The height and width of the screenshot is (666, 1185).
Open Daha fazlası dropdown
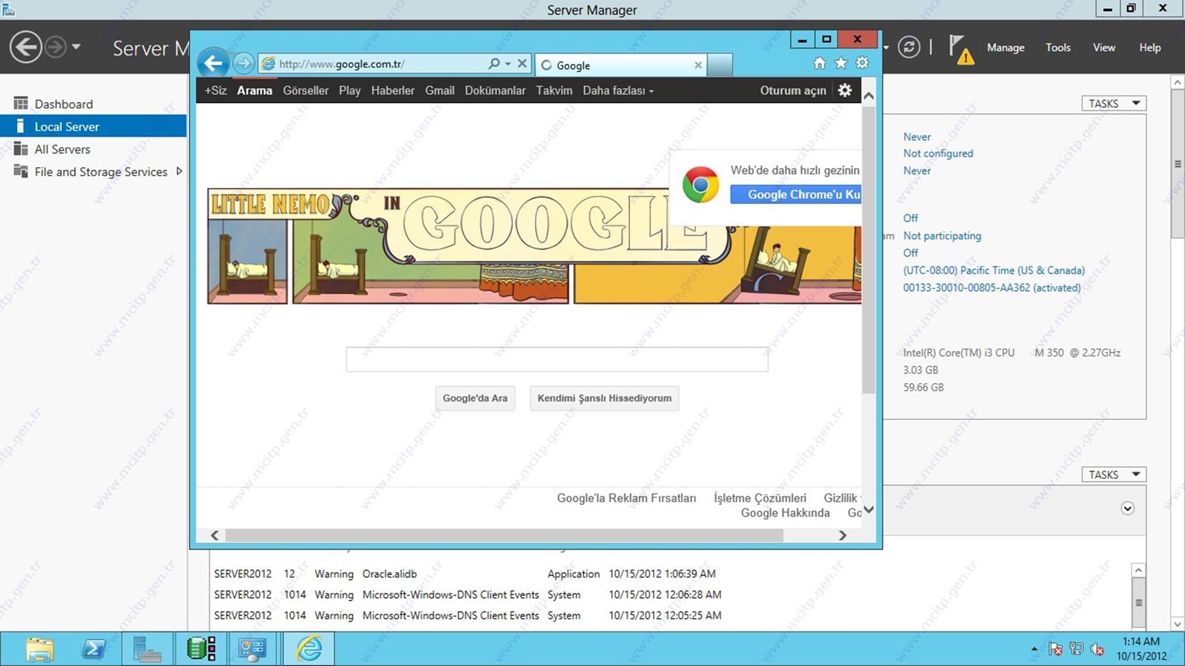(x=617, y=91)
